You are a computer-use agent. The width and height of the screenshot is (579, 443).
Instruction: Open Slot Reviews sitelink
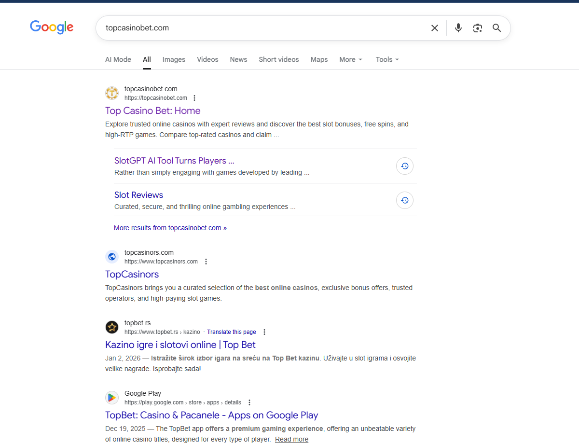(138, 195)
